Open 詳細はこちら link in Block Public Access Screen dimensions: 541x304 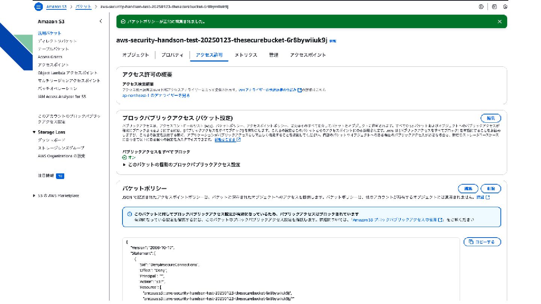pos(228,140)
